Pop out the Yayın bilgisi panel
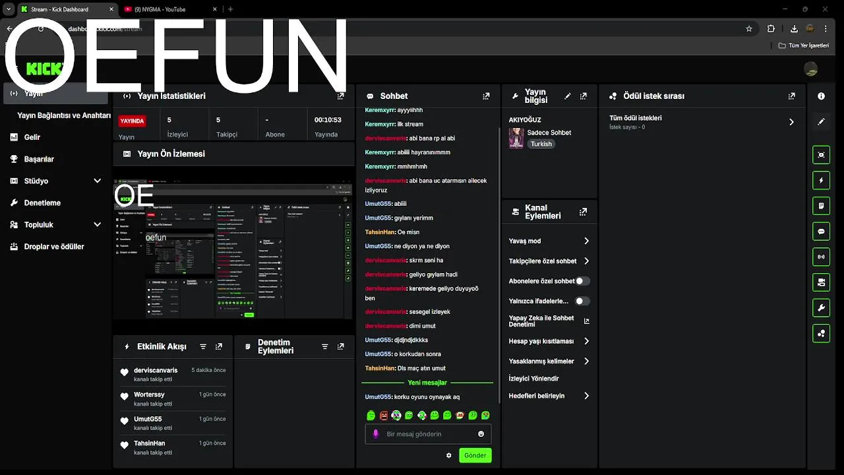 pos(583,96)
